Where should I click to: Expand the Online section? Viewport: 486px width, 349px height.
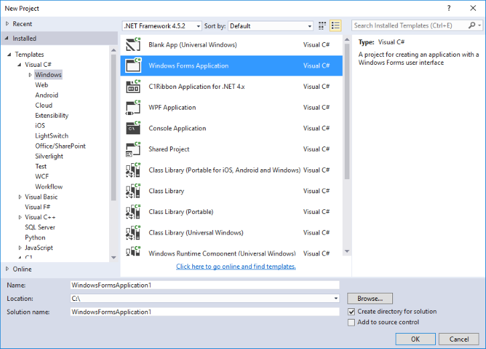(x=7, y=269)
